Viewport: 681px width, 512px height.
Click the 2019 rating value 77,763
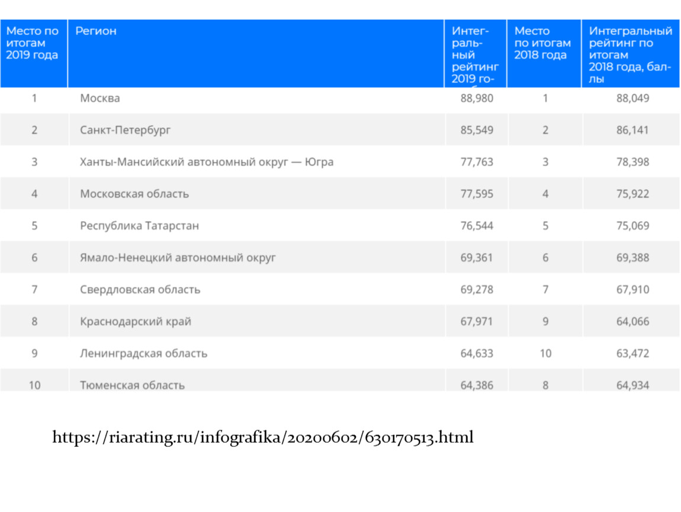coord(477,162)
